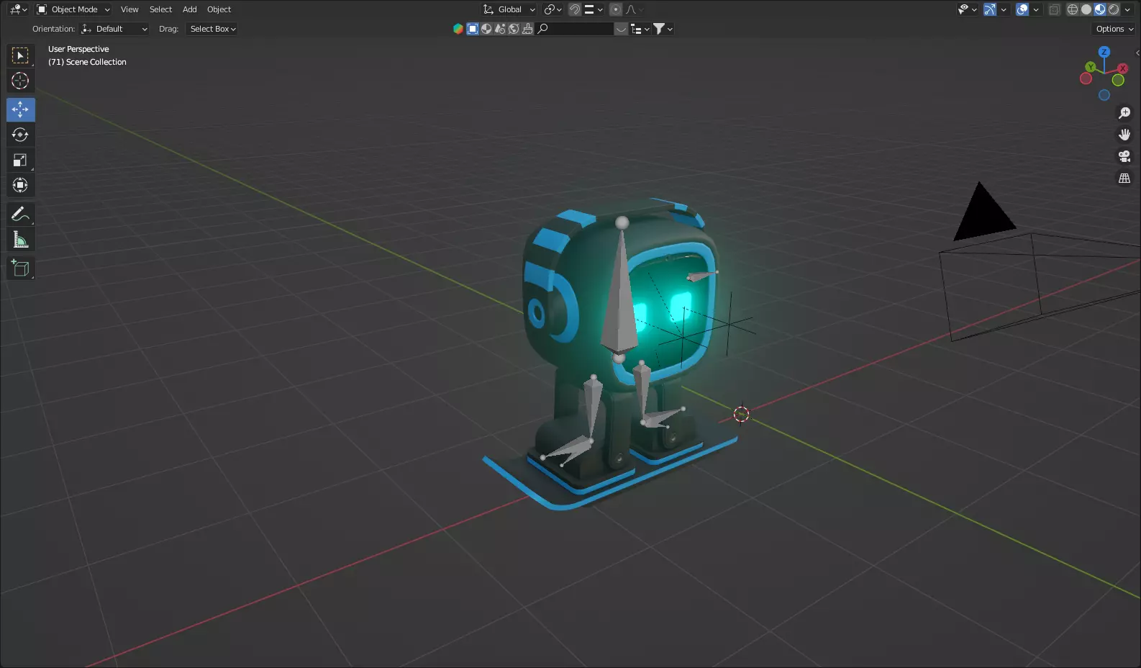Open the gizmo settings dropdown arrow
Screen dimensions: 1141x668
(x=1004, y=9)
